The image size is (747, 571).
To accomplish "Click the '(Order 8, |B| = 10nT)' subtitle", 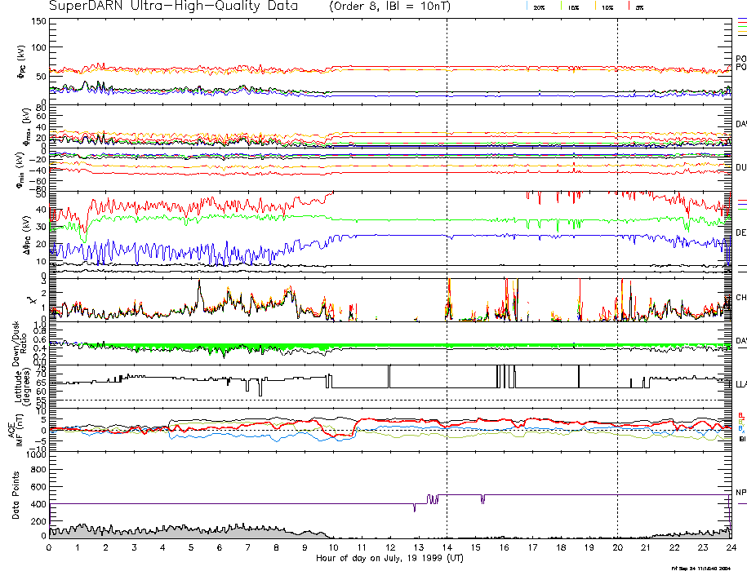I will point(398,6).
